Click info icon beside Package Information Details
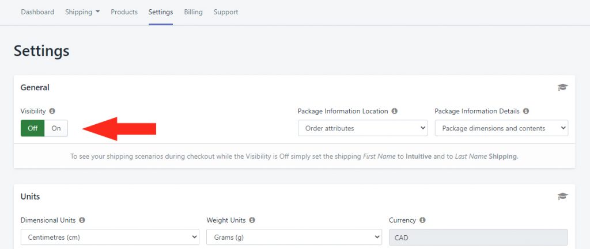The image size is (590, 249). (x=526, y=111)
